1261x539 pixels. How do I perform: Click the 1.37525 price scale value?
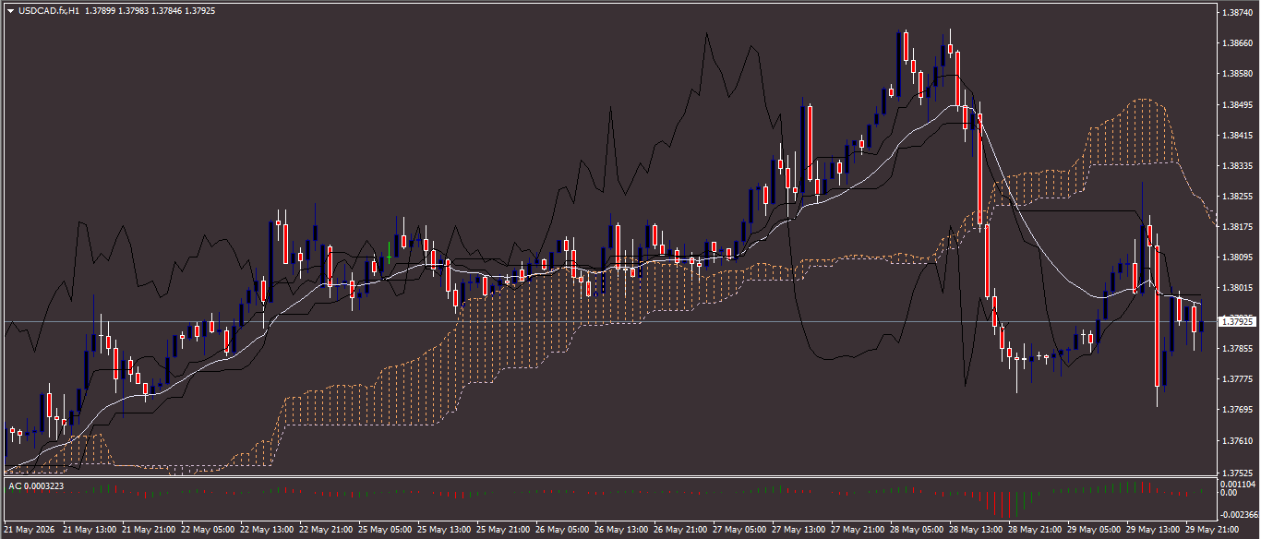(1237, 472)
